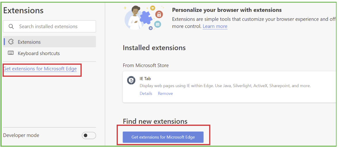Click the From Microsoft Store label
This screenshot has width=339, height=148.
click(145, 65)
